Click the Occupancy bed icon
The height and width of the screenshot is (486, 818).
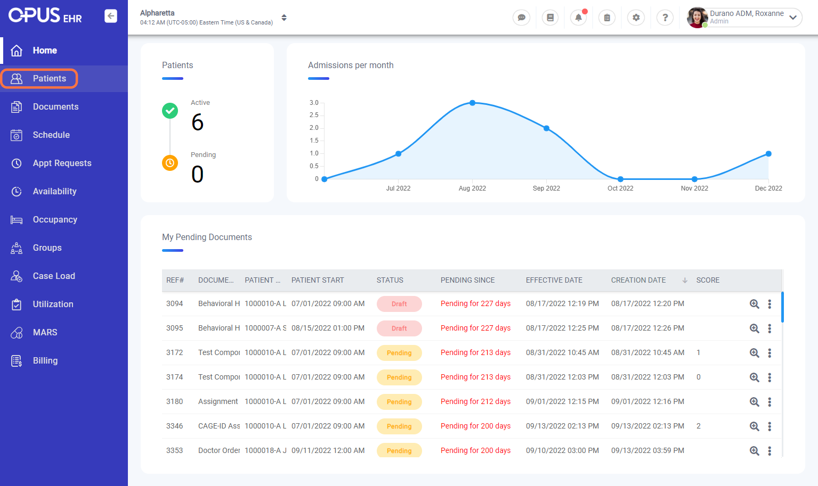[17, 220]
